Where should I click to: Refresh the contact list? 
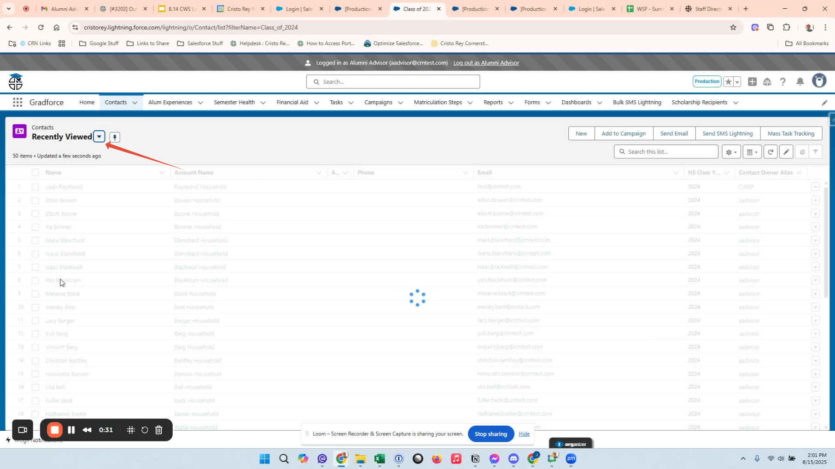click(771, 152)
